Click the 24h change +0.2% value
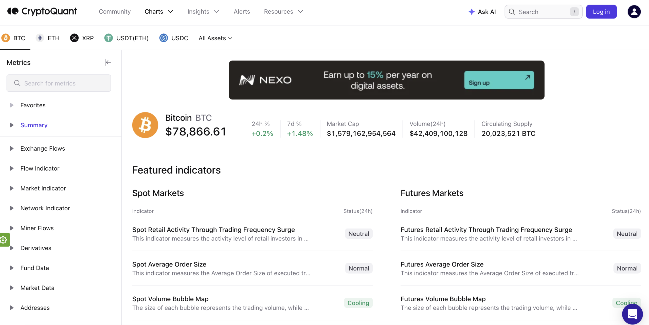This screenshot has width=649, height=325. [x=262, y=133]
